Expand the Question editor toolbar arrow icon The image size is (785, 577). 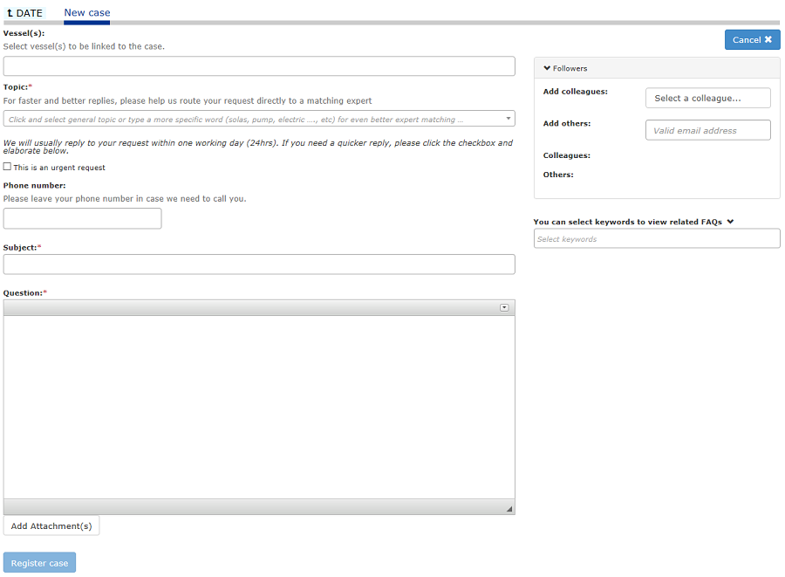click(x=504, y=308)
